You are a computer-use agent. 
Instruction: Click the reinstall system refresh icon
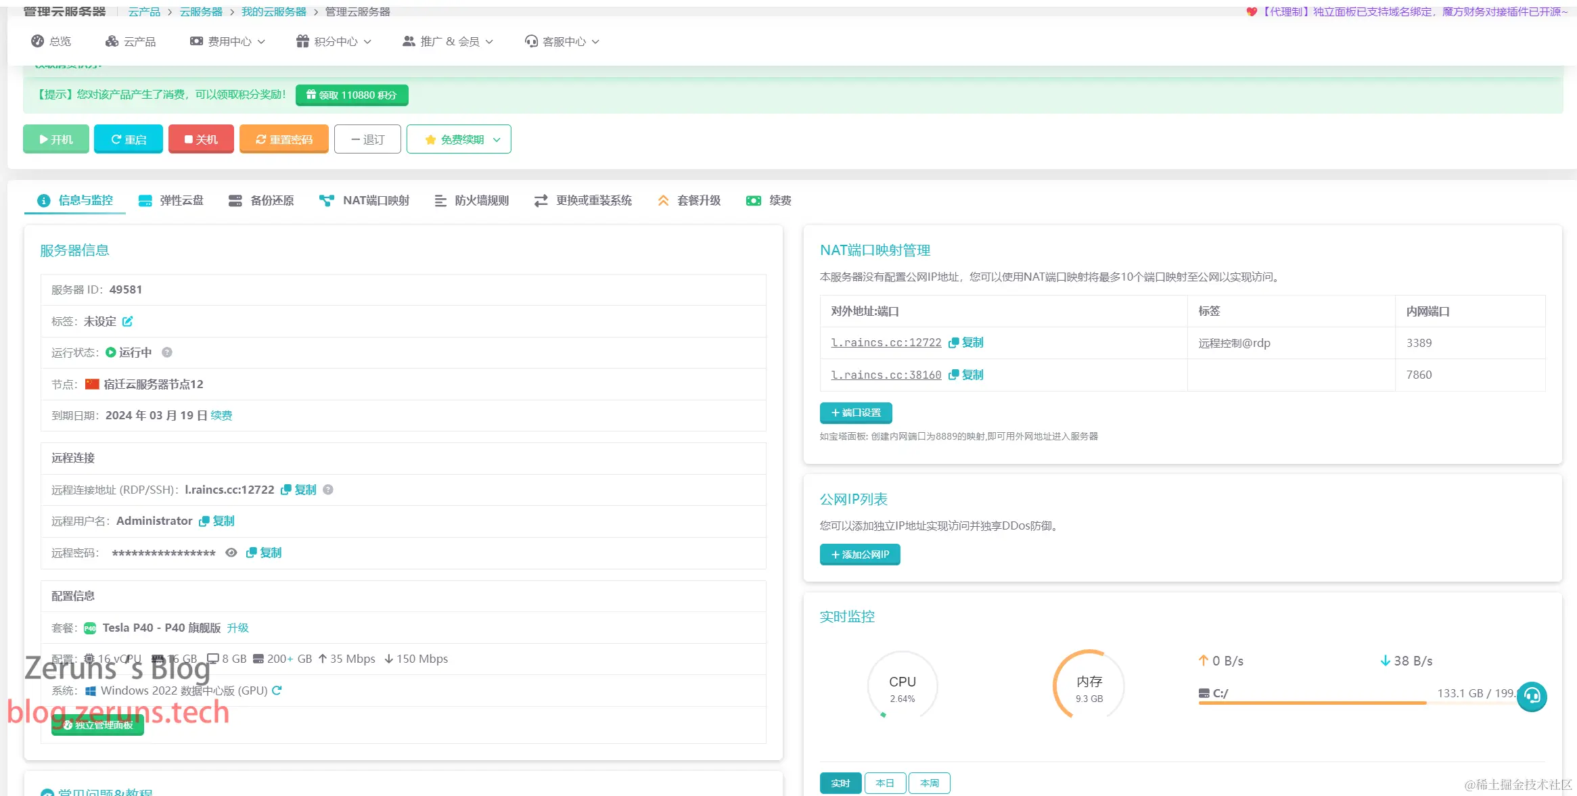pyautogui.click(x=277, y=690)
